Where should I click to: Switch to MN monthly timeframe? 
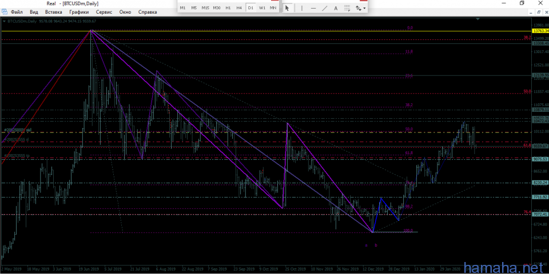coord(273,7)
